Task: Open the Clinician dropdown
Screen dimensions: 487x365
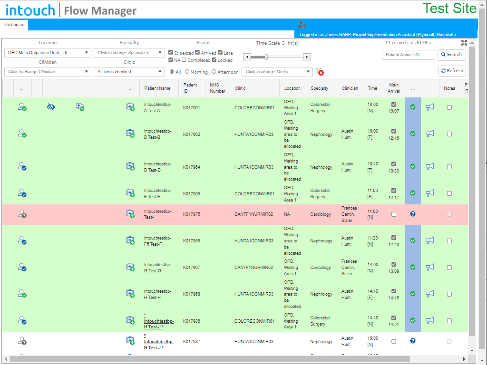Action: click(48, 72)
